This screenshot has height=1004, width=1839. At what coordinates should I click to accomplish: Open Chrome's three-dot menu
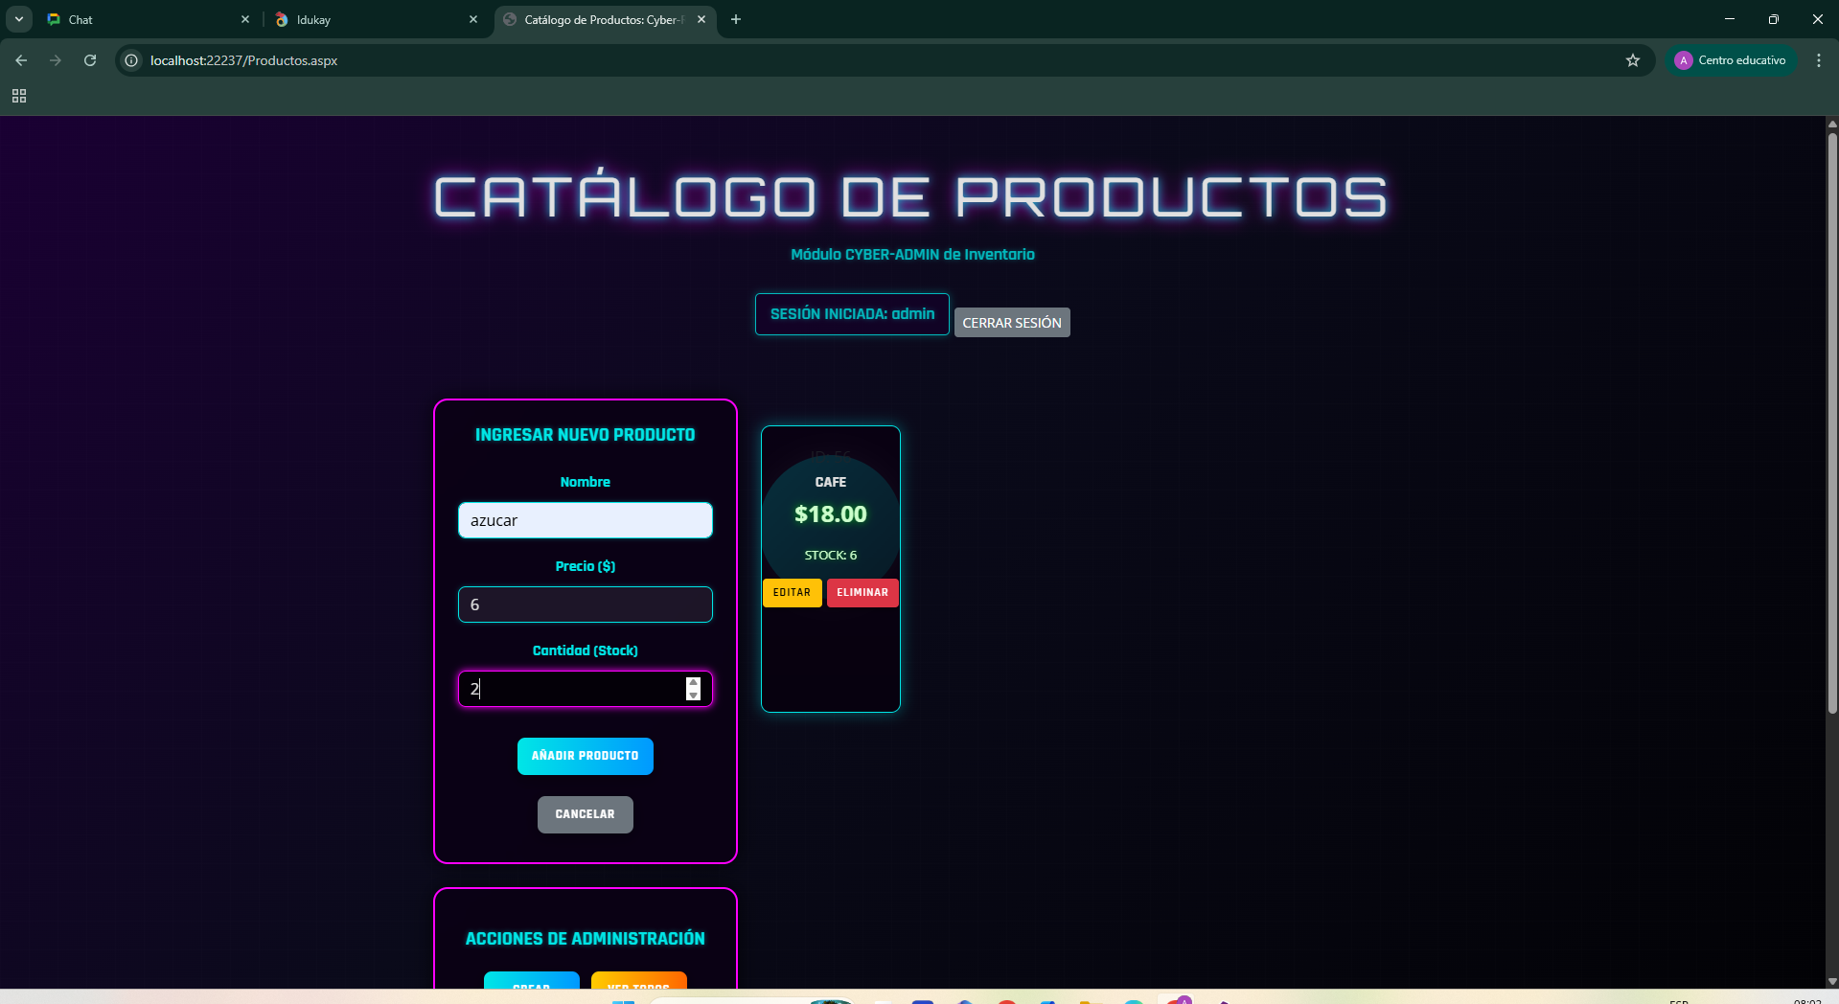[1819, 60]
